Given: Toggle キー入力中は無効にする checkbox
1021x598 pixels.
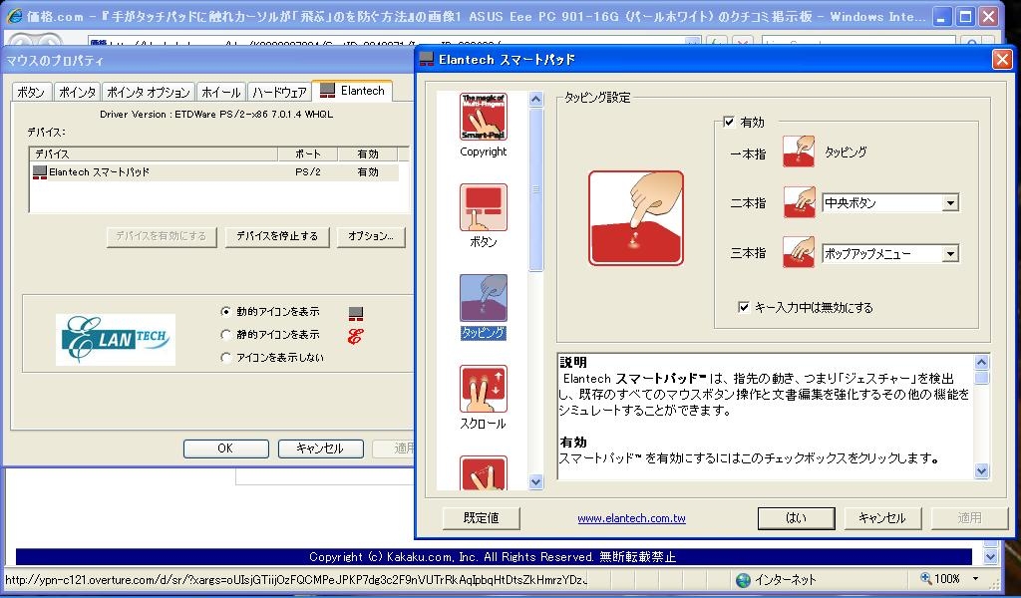Looking at the screenshot, I should click(744, 307).
